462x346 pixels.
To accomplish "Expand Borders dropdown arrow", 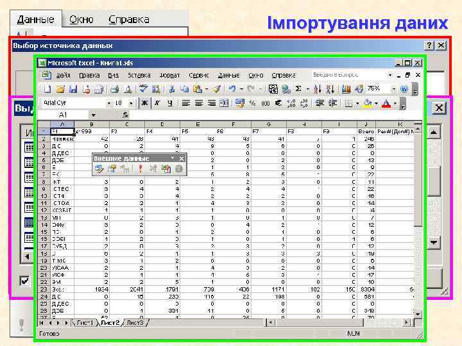I will [357, 103].
